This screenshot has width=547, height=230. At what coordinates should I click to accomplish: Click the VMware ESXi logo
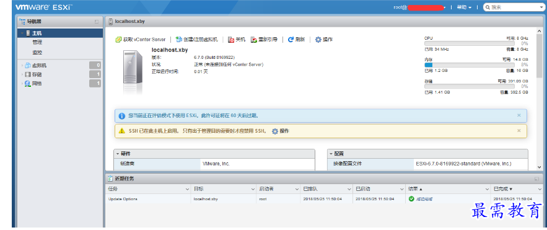tap(44, 7)
